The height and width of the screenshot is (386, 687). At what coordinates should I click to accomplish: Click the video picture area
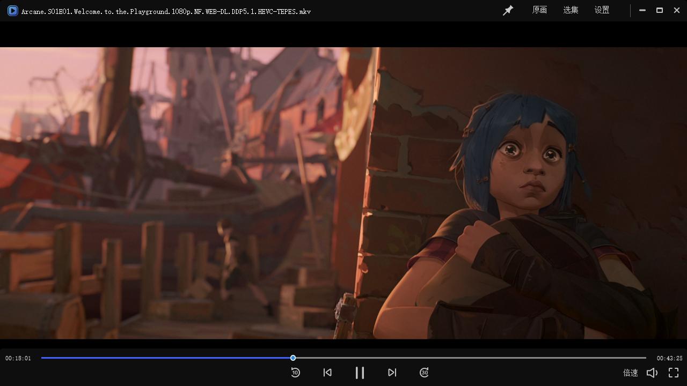pos(343,193)
